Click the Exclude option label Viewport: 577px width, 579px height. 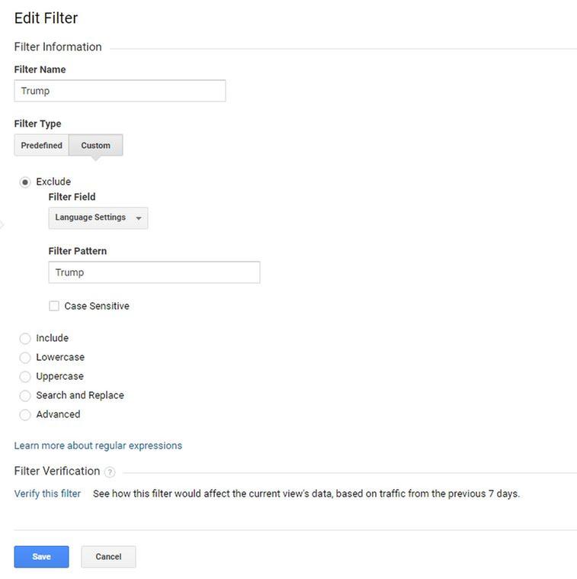(x=53, y=182)
